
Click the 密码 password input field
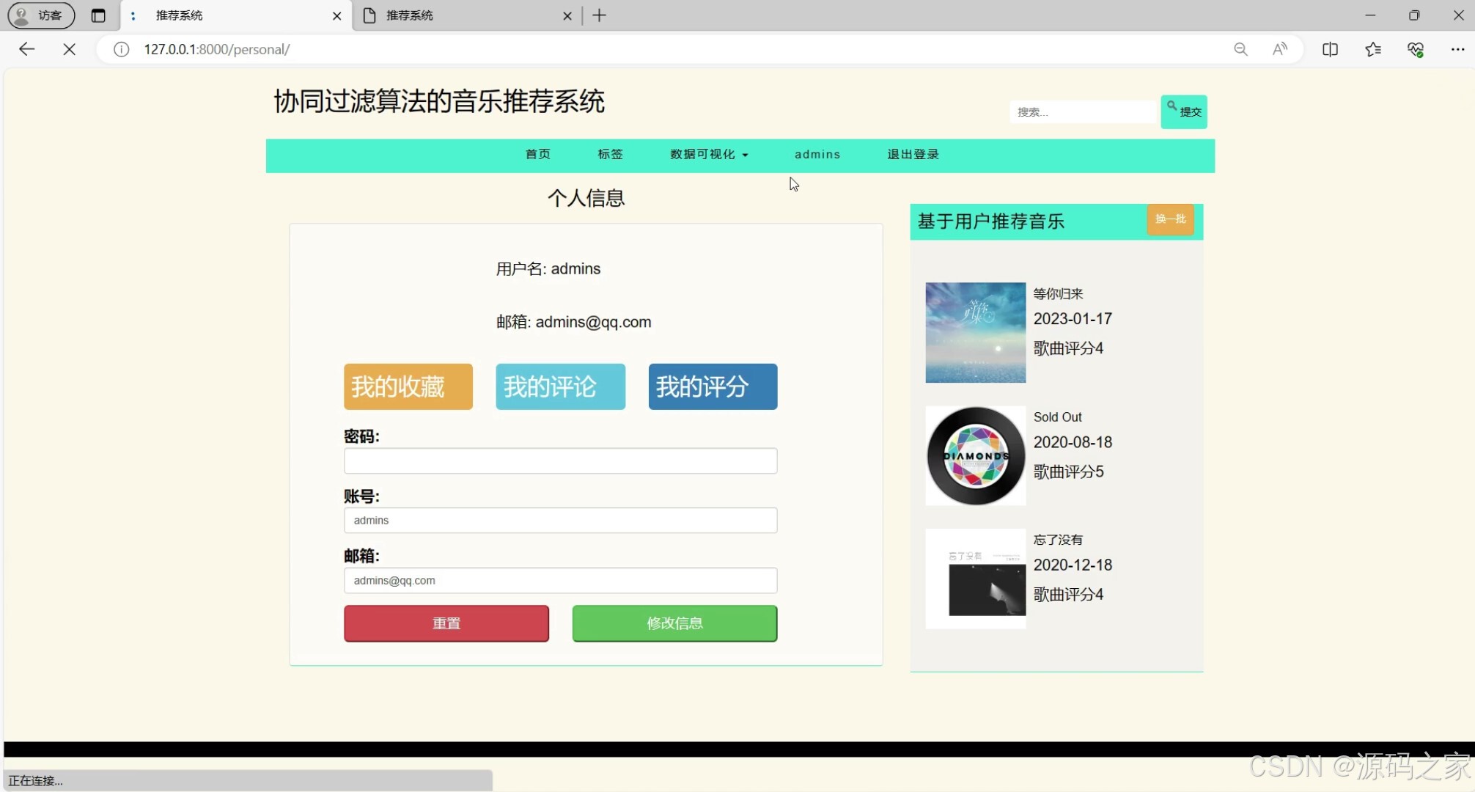pyautogui.click(x=559, y=461)
